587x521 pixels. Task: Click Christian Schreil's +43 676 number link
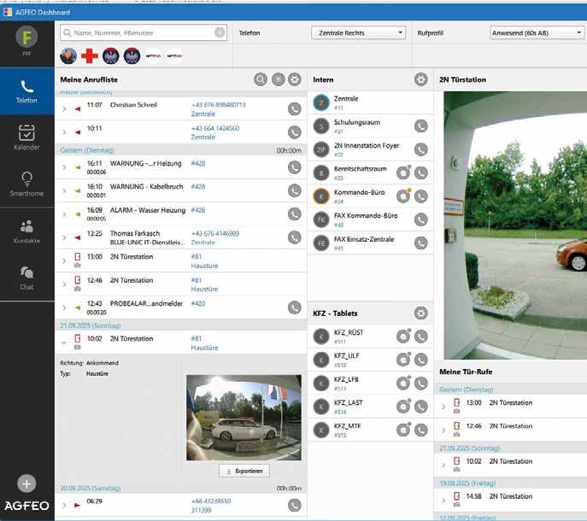[219, 105]
